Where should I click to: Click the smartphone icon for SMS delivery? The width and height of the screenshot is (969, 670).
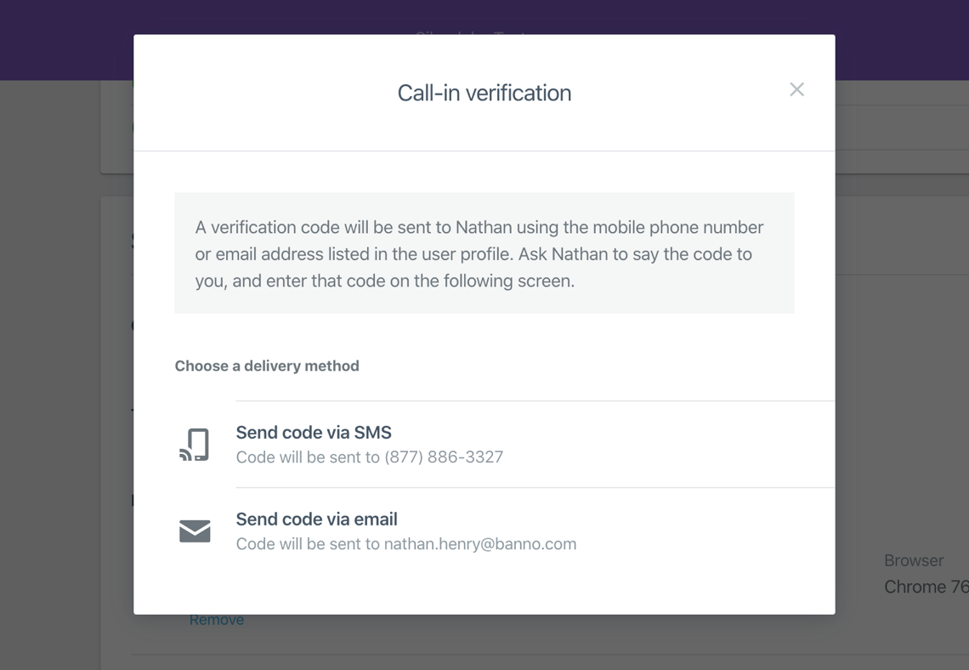(195, 443)
